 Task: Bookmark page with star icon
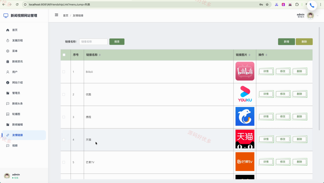point(267,4)
